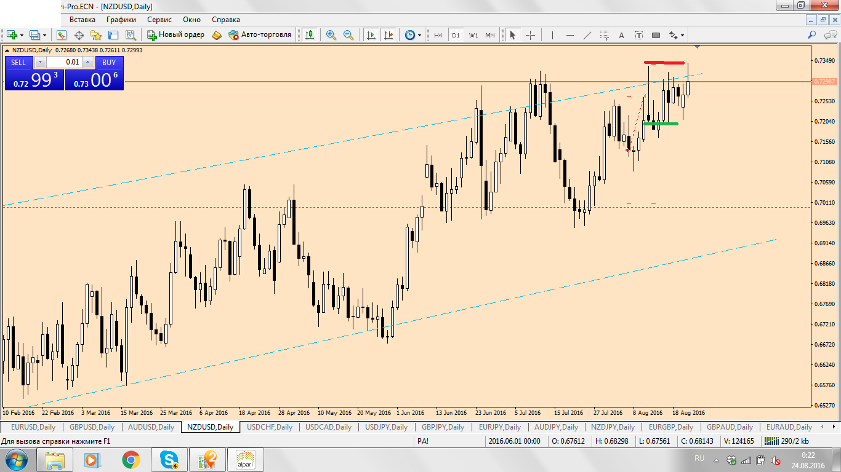This screenshot has height=472, width=841.
Task: Select the text label tool
Action: point(638,35)
